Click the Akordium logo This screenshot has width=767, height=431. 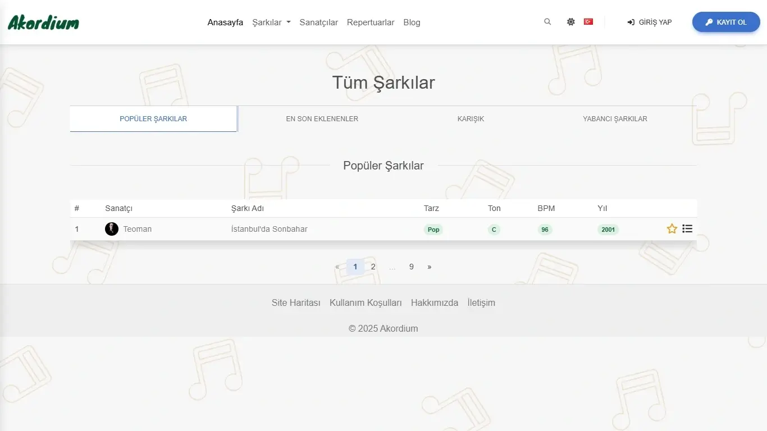click(x=43, y=22)
